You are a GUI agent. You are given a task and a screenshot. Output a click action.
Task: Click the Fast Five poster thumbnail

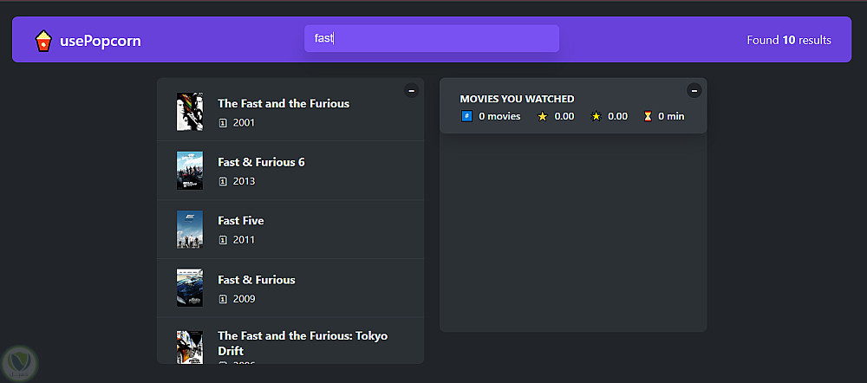pos(189,230)
